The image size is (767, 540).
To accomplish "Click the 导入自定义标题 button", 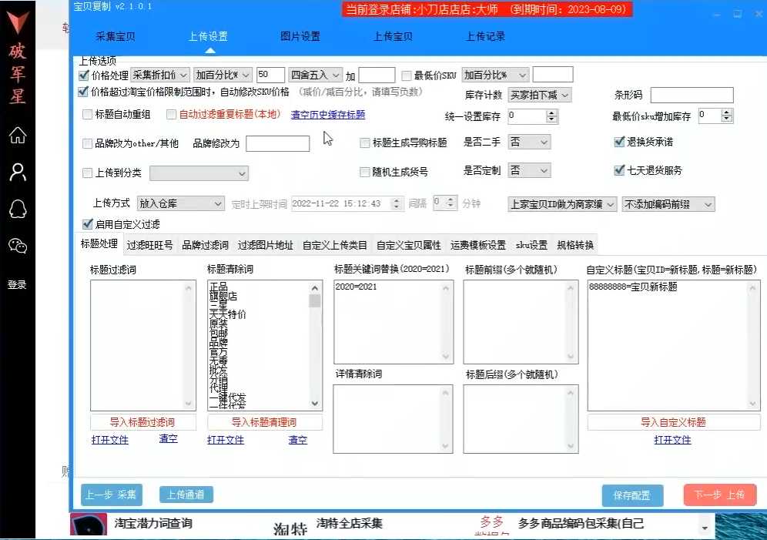I will pyautogui.click(x=674, y=422).
